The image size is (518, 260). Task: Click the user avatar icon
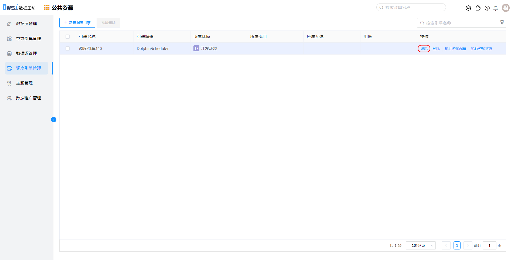[x=506, y=8]
